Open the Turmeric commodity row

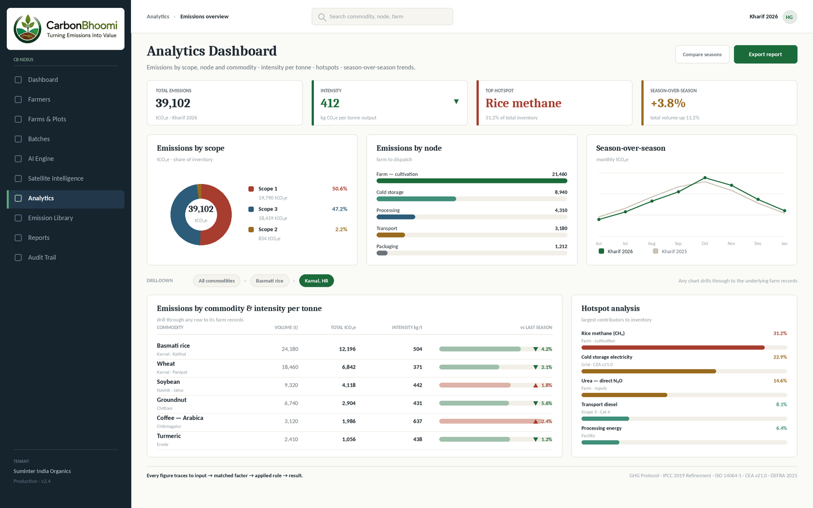point(355,439)
